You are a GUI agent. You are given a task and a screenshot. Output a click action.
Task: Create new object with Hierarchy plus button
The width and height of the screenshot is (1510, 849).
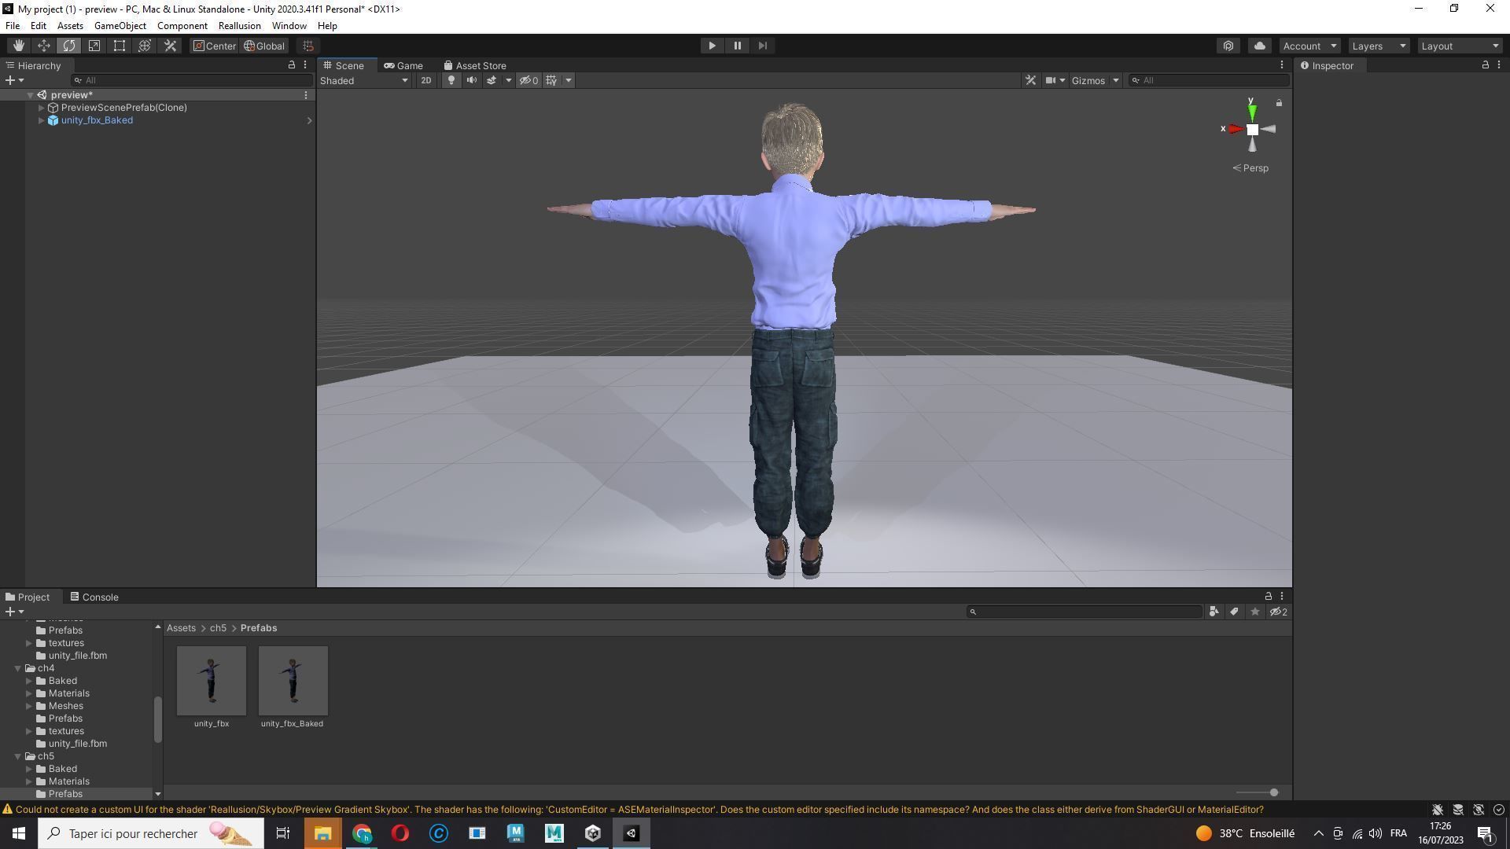point(14,80)
